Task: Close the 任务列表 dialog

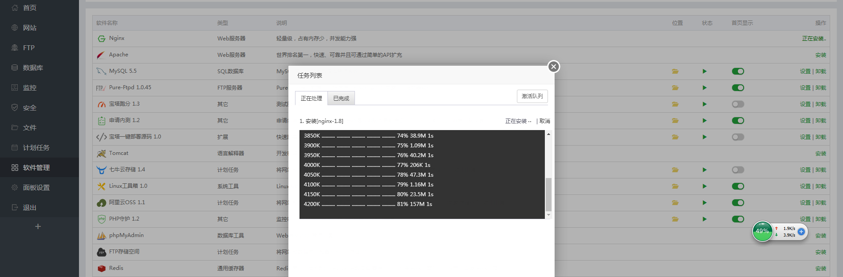Action: [x=553, y=67]
